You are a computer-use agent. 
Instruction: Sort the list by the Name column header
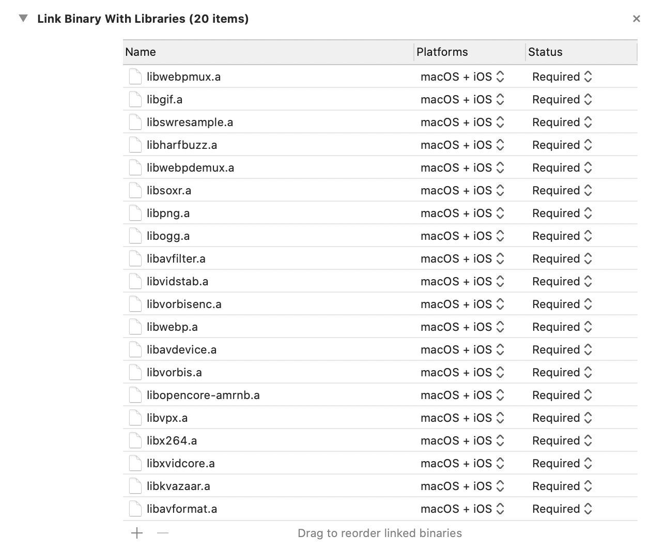pyautogui.click(x=141, y=52)
